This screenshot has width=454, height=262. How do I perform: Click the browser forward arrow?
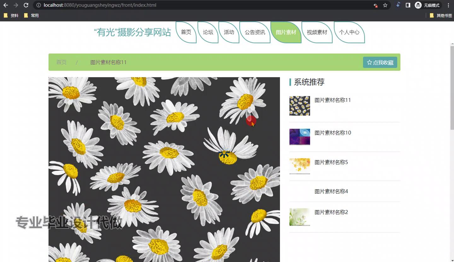16,5
